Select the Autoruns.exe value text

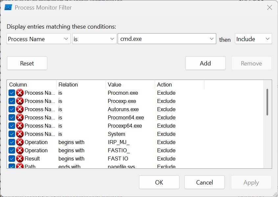(x=123, y=109)
